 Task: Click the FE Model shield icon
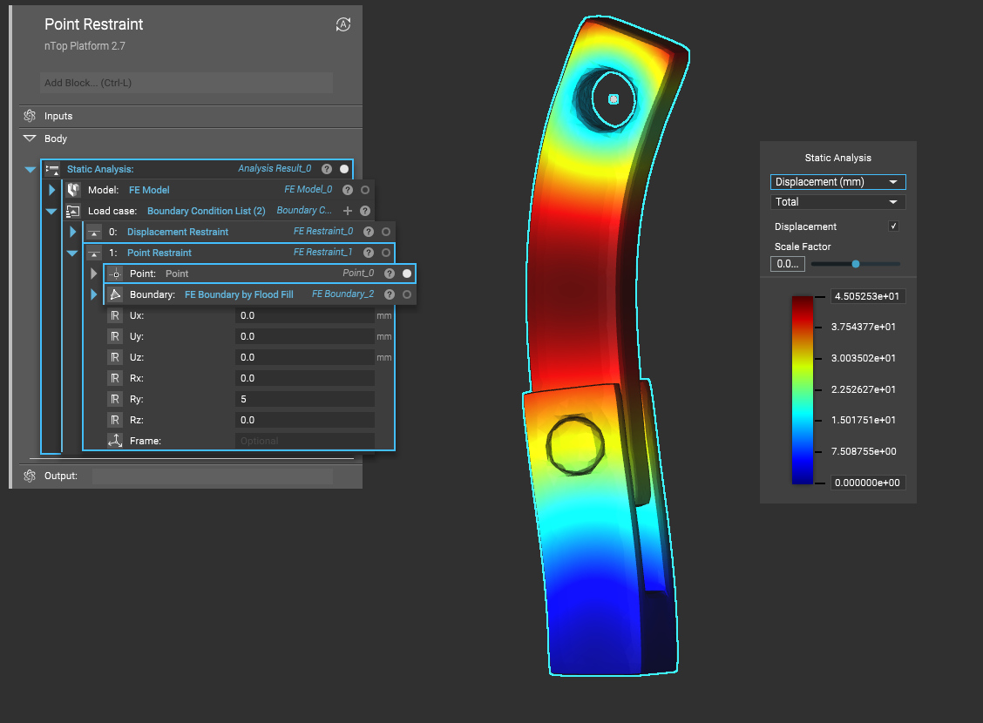(73, 190)
